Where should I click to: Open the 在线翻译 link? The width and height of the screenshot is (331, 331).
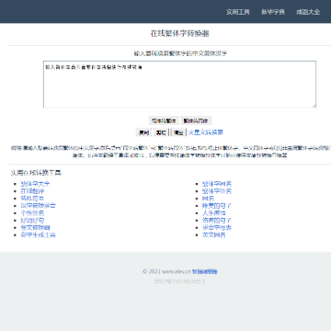point(32,191)
